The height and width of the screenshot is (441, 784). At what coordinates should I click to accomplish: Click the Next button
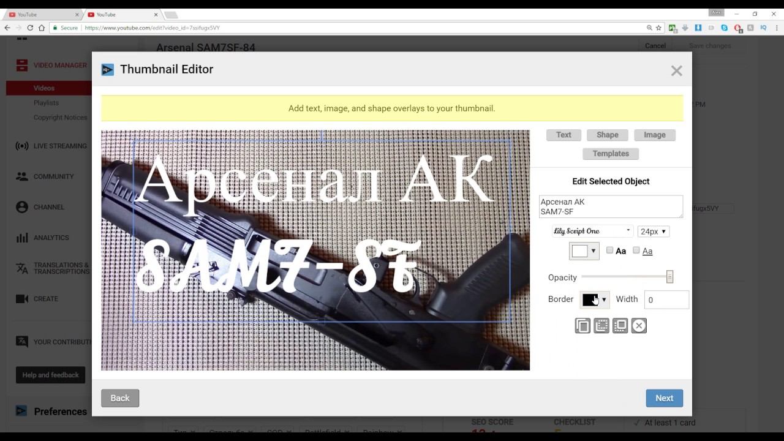[664, 398]
